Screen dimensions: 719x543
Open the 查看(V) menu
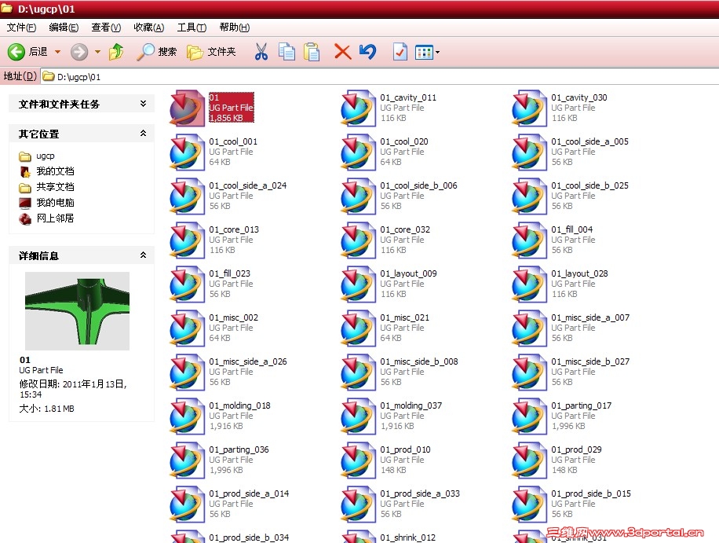pos(106,27)
